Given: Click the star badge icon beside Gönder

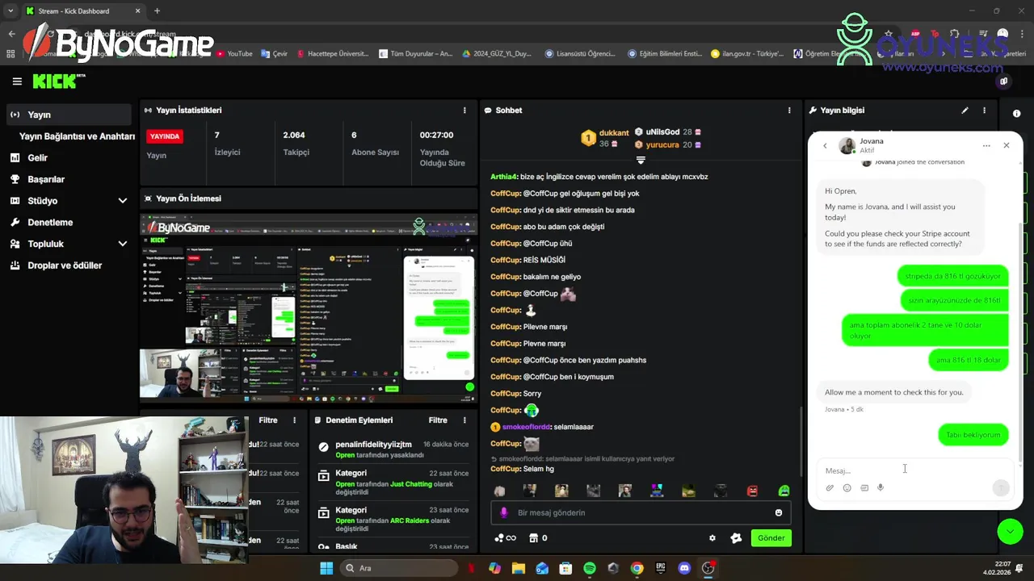Looking at the screenshot, I should tap(736, 538).
